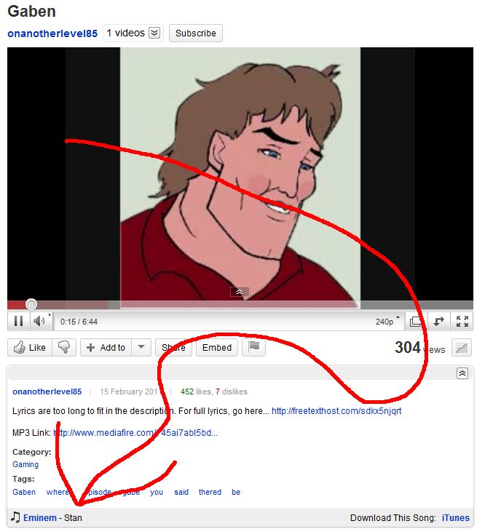
Task: Click the thumbs down dislike icon
Action: 64,347
